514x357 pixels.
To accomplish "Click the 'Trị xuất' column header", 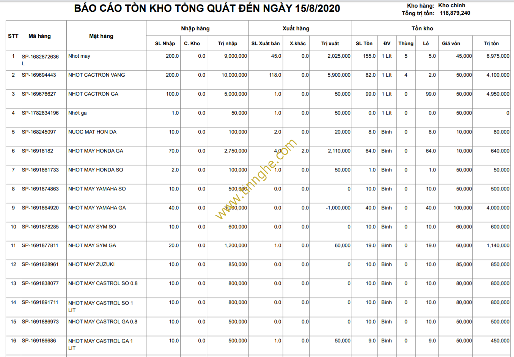I will tap(330, 44).
